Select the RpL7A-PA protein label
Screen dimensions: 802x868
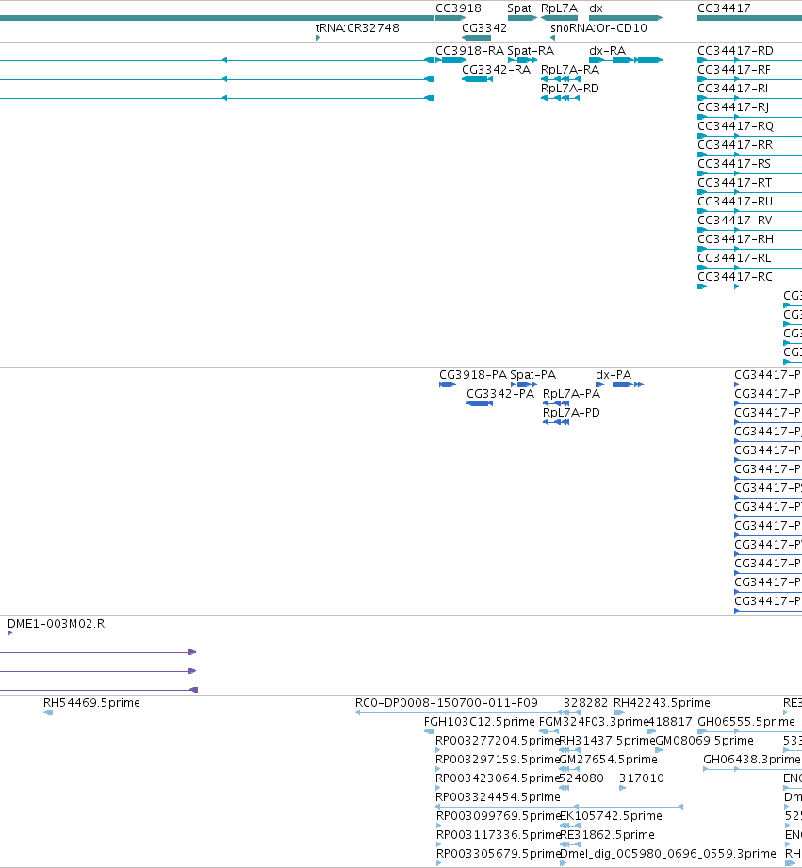pos(571,394)
